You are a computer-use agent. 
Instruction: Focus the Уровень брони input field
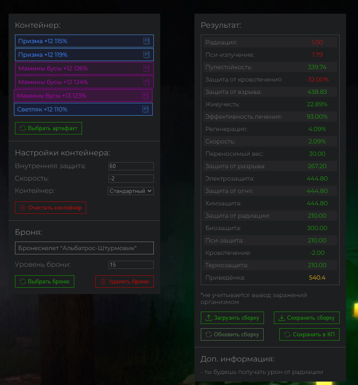[131, 265]
